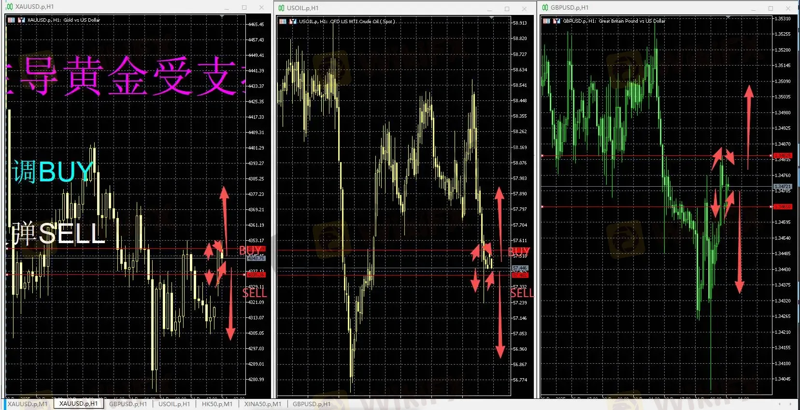Click the second icon left of the GBPUSD.p chart label
800x410 pixels.
point(557,21)
